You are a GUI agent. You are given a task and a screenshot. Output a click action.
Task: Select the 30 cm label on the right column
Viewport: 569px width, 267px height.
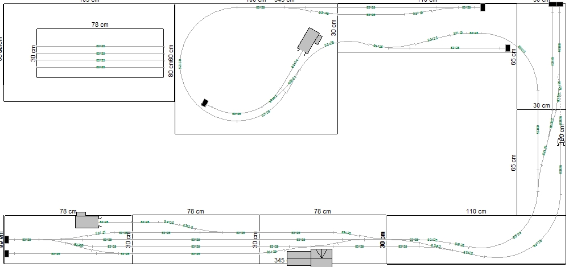(x=541, y=105)
